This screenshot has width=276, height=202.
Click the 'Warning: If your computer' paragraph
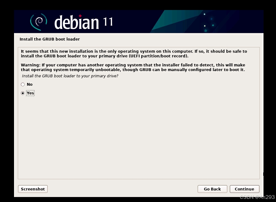[x=133, y=67]
